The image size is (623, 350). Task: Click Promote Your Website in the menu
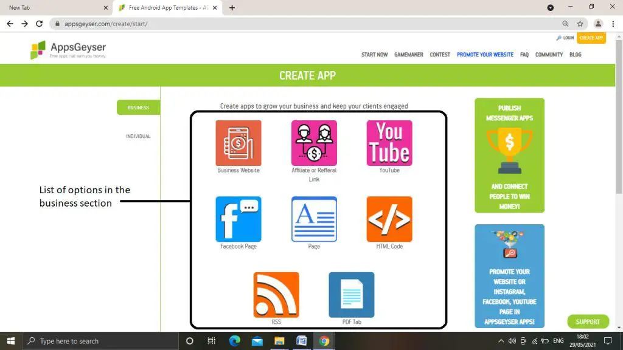pyautogui.click(x=485, y=55)
